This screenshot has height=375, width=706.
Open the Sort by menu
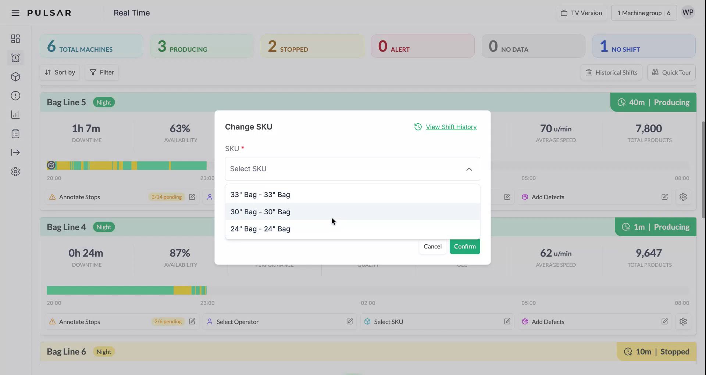(60, 72)
